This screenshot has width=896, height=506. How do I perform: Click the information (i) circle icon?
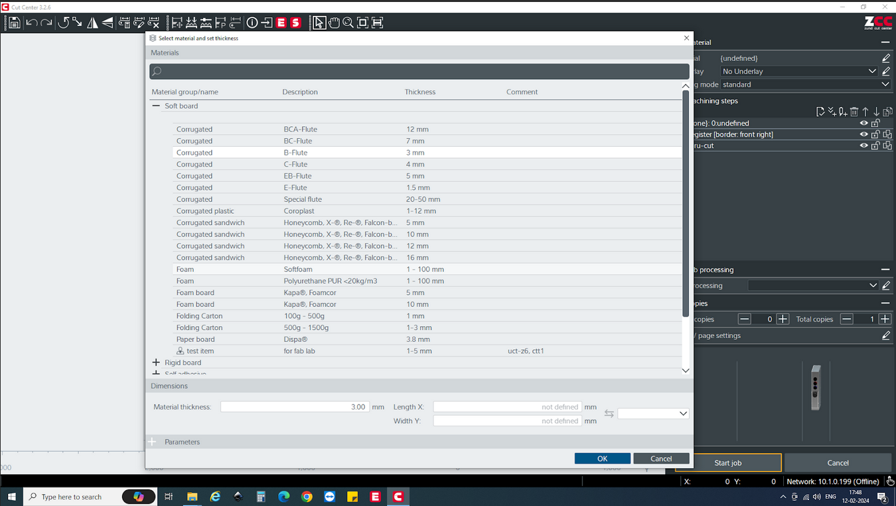coord(252,23)
